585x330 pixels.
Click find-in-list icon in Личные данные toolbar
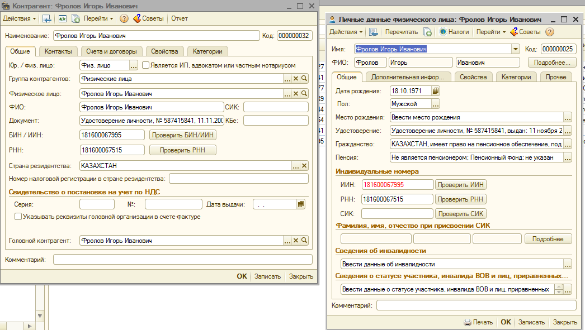[373, 32]
